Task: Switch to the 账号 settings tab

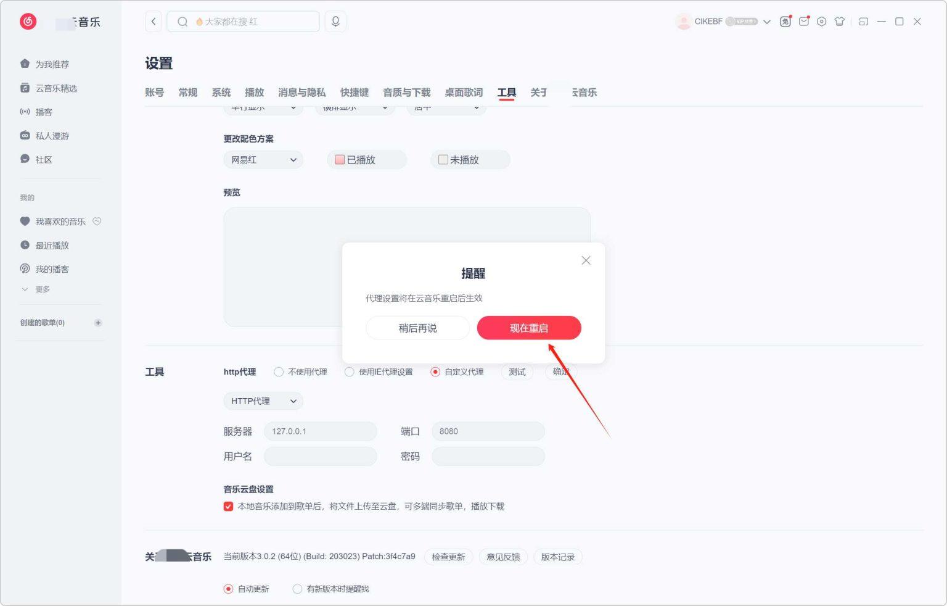Action: 155,93
